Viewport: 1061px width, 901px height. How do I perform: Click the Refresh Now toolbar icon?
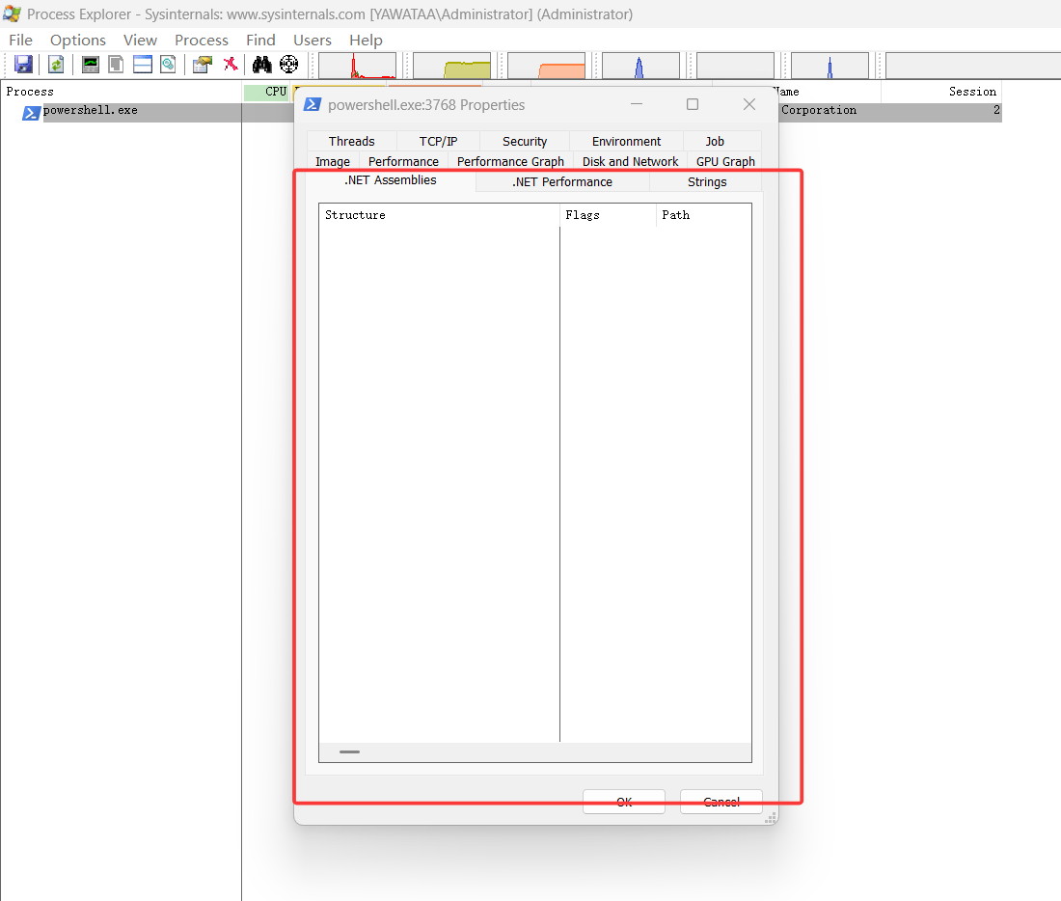[56, 65]
